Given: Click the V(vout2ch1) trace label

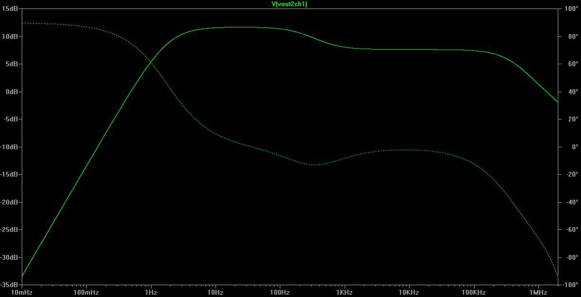Looking at the screenshot, I should pos(289,4).
